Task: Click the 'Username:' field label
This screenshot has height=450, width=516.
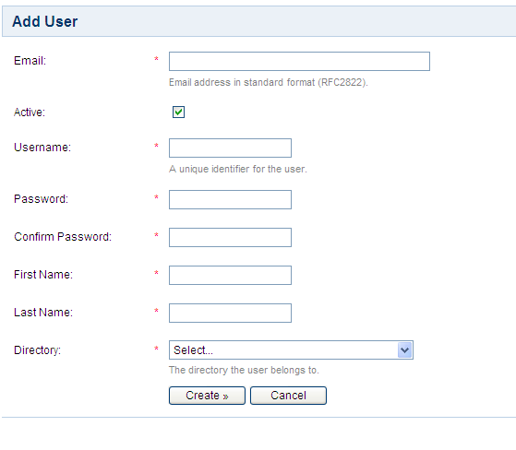Action: pyautogui.click(x=42, y=148)
